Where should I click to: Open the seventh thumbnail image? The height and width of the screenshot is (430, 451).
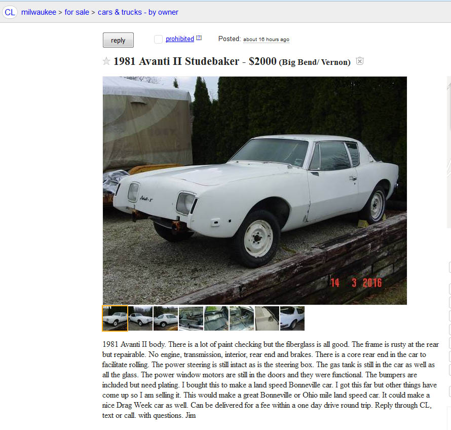267,318
